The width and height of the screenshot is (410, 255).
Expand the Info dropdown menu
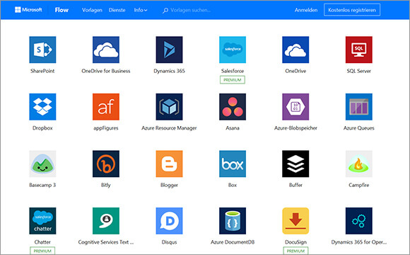coord(141,10)
